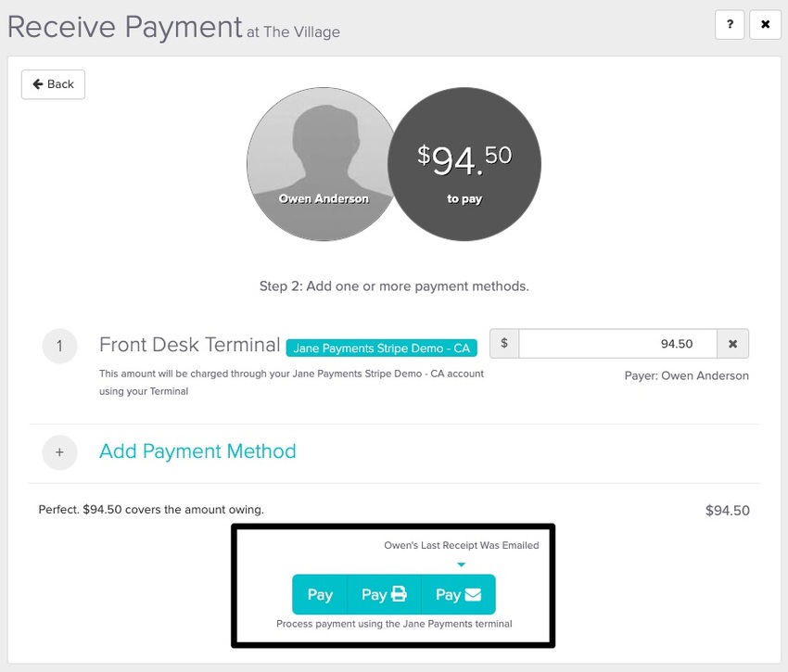The image size is (788, 672).
Task: Click the "at The Village" location text
Action: coord(293,32)
